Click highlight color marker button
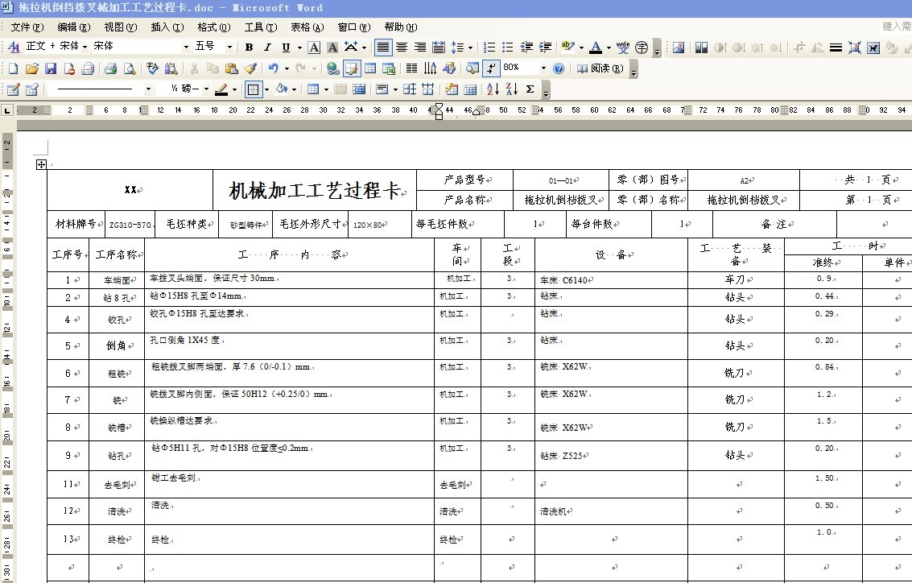The image size is (912, 583). tap(567, 48)
